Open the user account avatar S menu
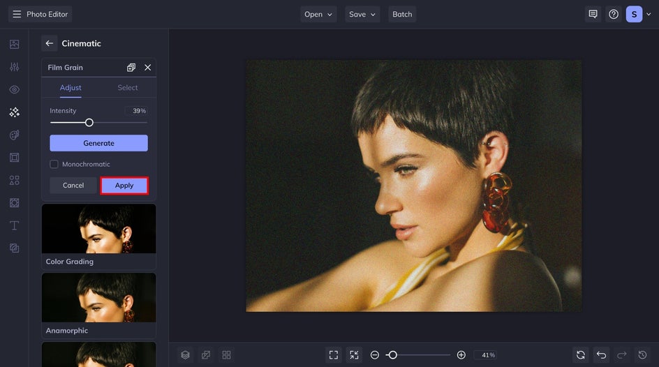659x367 pixels. [x=634, y=14]
